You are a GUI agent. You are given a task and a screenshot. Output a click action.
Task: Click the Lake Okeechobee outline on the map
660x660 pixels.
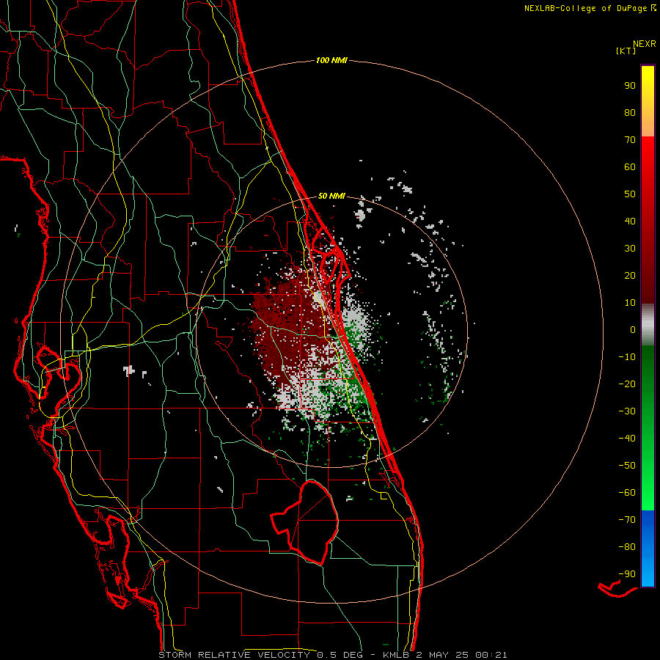coord(305,522)
